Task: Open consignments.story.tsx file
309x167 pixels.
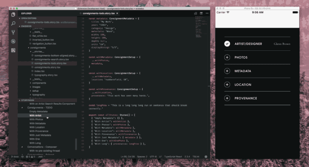Action: [47, 67]
